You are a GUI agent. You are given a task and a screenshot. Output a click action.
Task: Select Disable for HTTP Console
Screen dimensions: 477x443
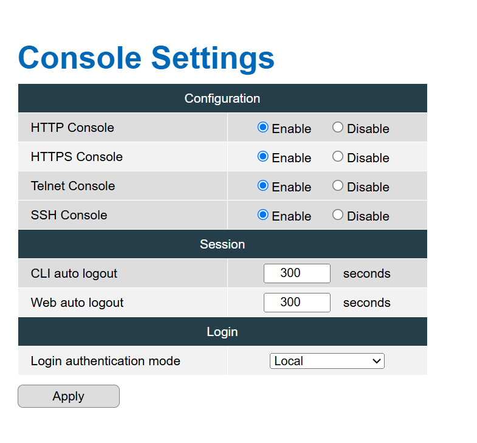338,127
